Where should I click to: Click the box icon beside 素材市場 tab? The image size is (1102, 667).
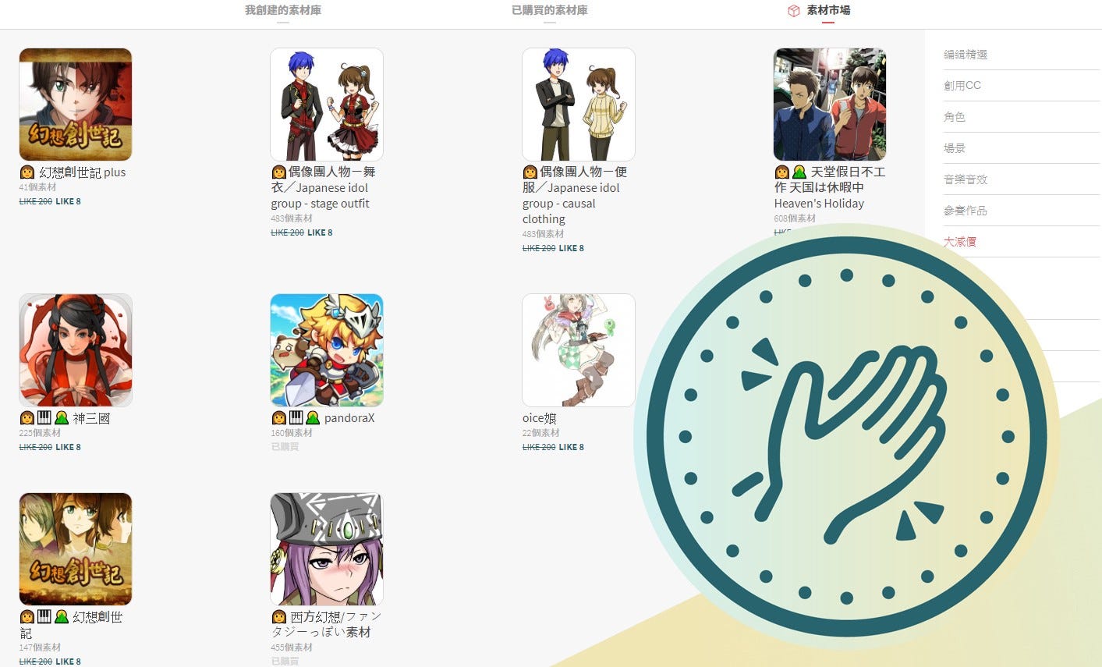coord(794,11)
